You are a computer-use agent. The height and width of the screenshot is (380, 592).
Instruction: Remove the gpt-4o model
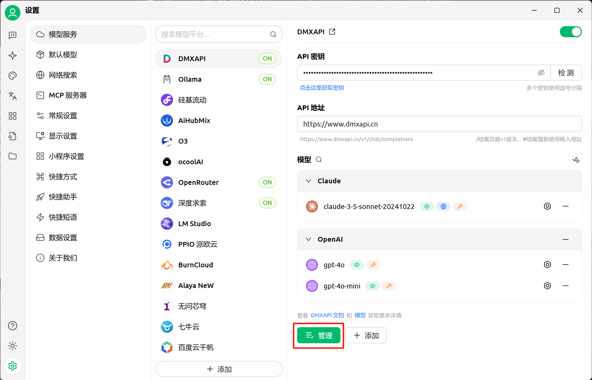click(566, 265)
